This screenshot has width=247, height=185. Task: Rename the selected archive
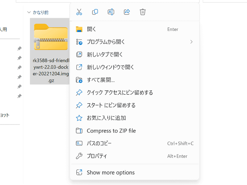pyautogui.click(x=111, y=12)
